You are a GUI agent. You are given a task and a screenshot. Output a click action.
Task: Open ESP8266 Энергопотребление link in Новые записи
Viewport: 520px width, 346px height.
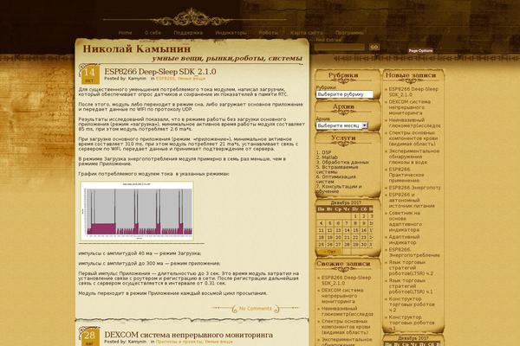coord(414,253)
